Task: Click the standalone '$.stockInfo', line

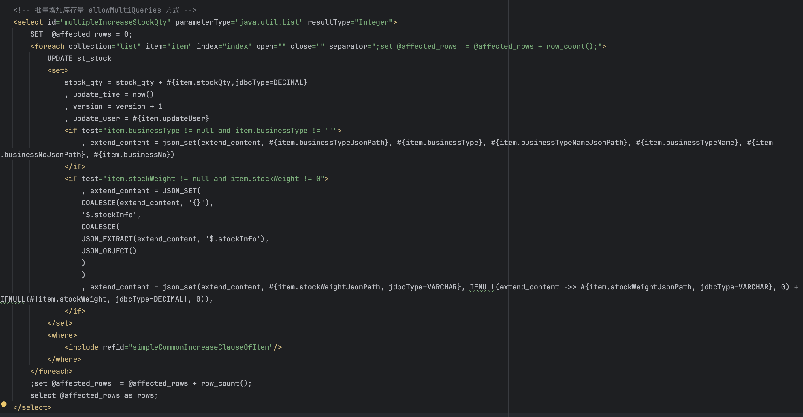Action: point(111,215)
